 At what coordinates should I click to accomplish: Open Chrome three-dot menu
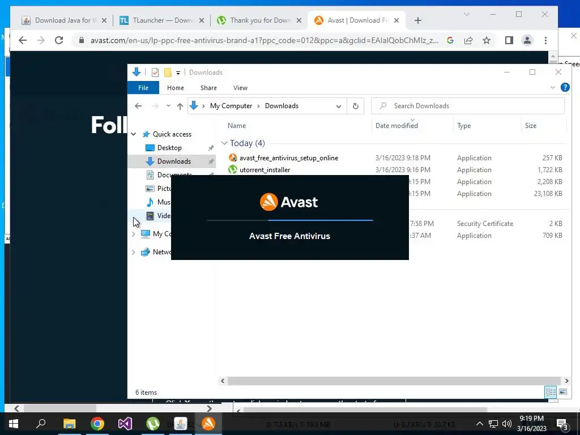click(545, 40)
